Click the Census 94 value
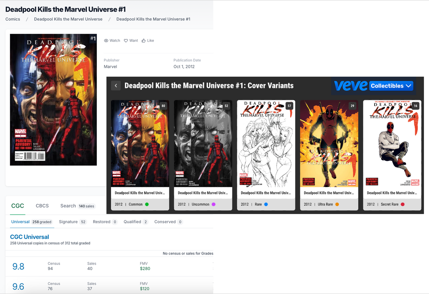The image size is (429, 294). pyautogui.click(x=50, y=269)
